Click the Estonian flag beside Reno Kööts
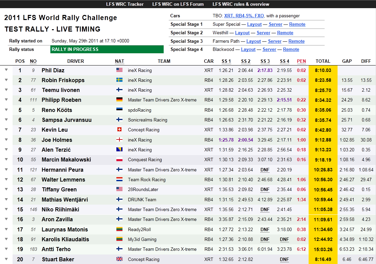 pyautogui.click(x=119, y=110)
